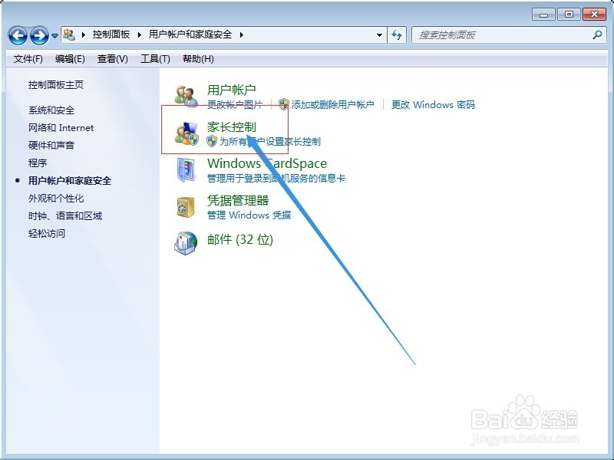614x460 pixels.
Task: Open 用户帐户 via its user icon
Action: point(187,94)
